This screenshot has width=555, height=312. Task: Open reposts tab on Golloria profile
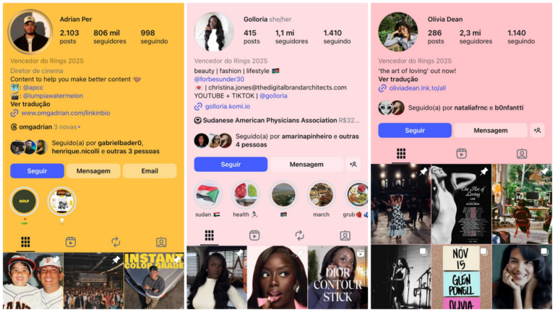coord(299,235)
